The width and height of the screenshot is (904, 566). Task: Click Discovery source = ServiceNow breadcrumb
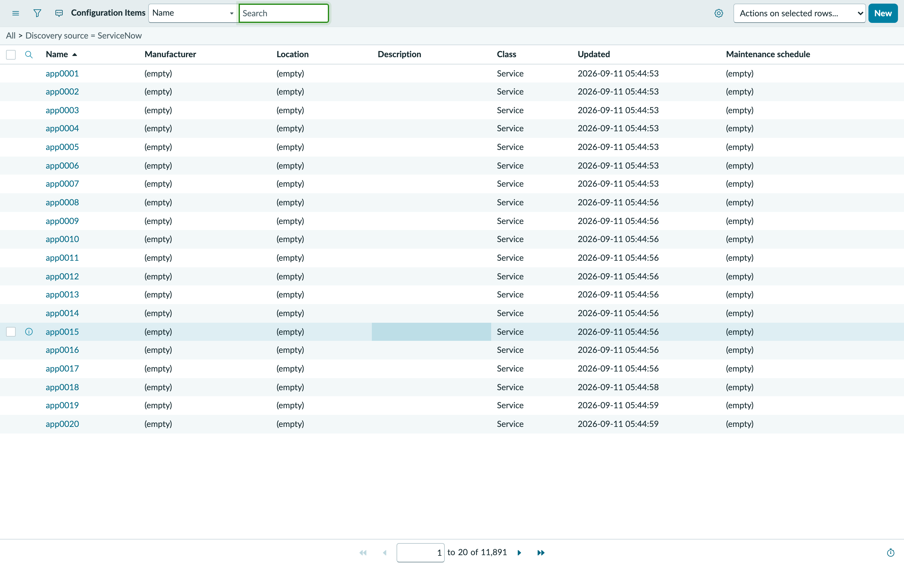coord(83,36)
